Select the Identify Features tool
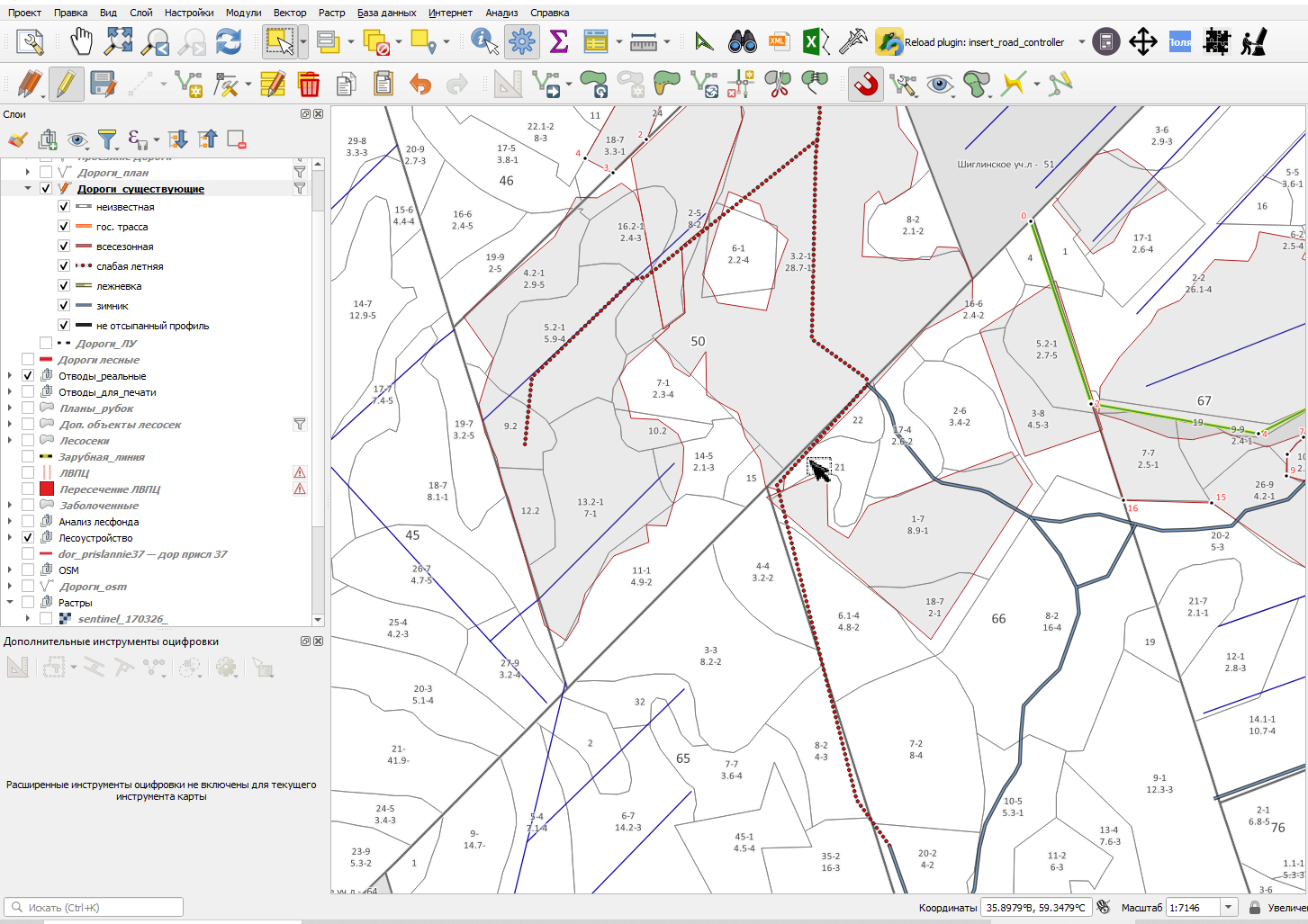The image size is (1308, 924). [484, 41]
